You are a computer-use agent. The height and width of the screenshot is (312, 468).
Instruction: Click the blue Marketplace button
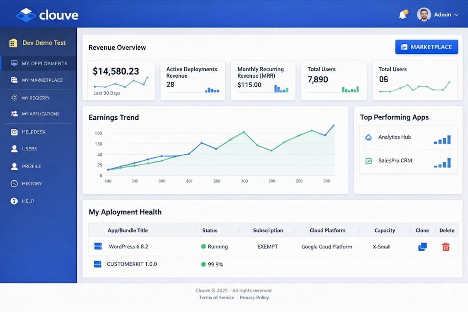(x=426, y=47)
